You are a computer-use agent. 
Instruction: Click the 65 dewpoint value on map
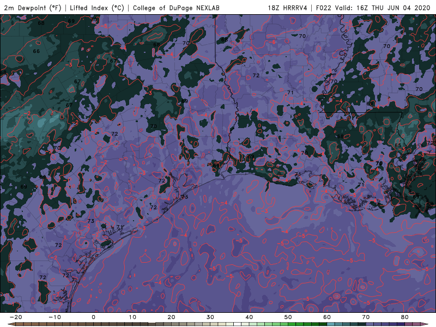pos(398,146)
